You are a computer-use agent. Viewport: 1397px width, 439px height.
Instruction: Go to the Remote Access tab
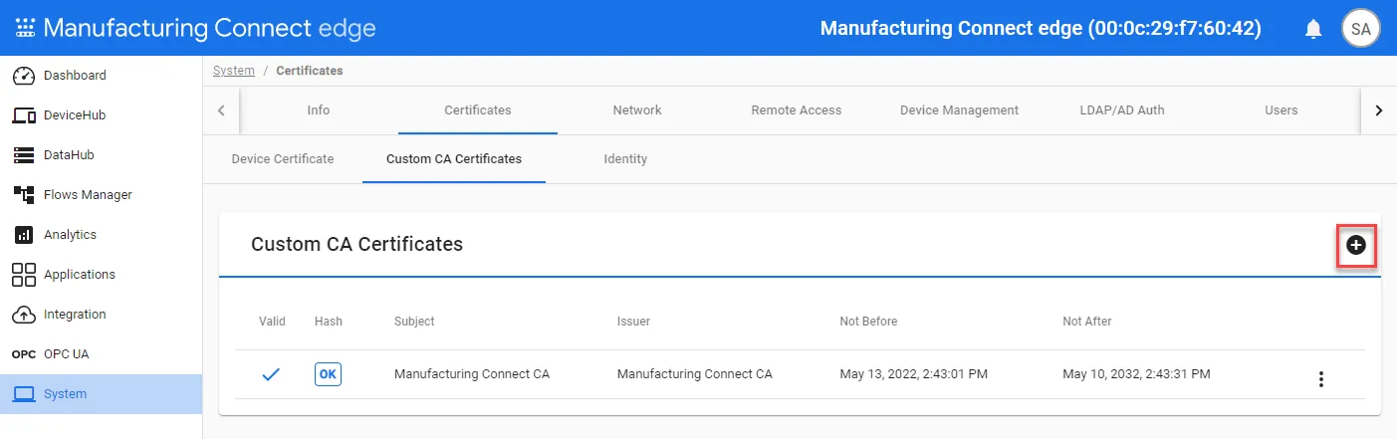tap(797, 110)
